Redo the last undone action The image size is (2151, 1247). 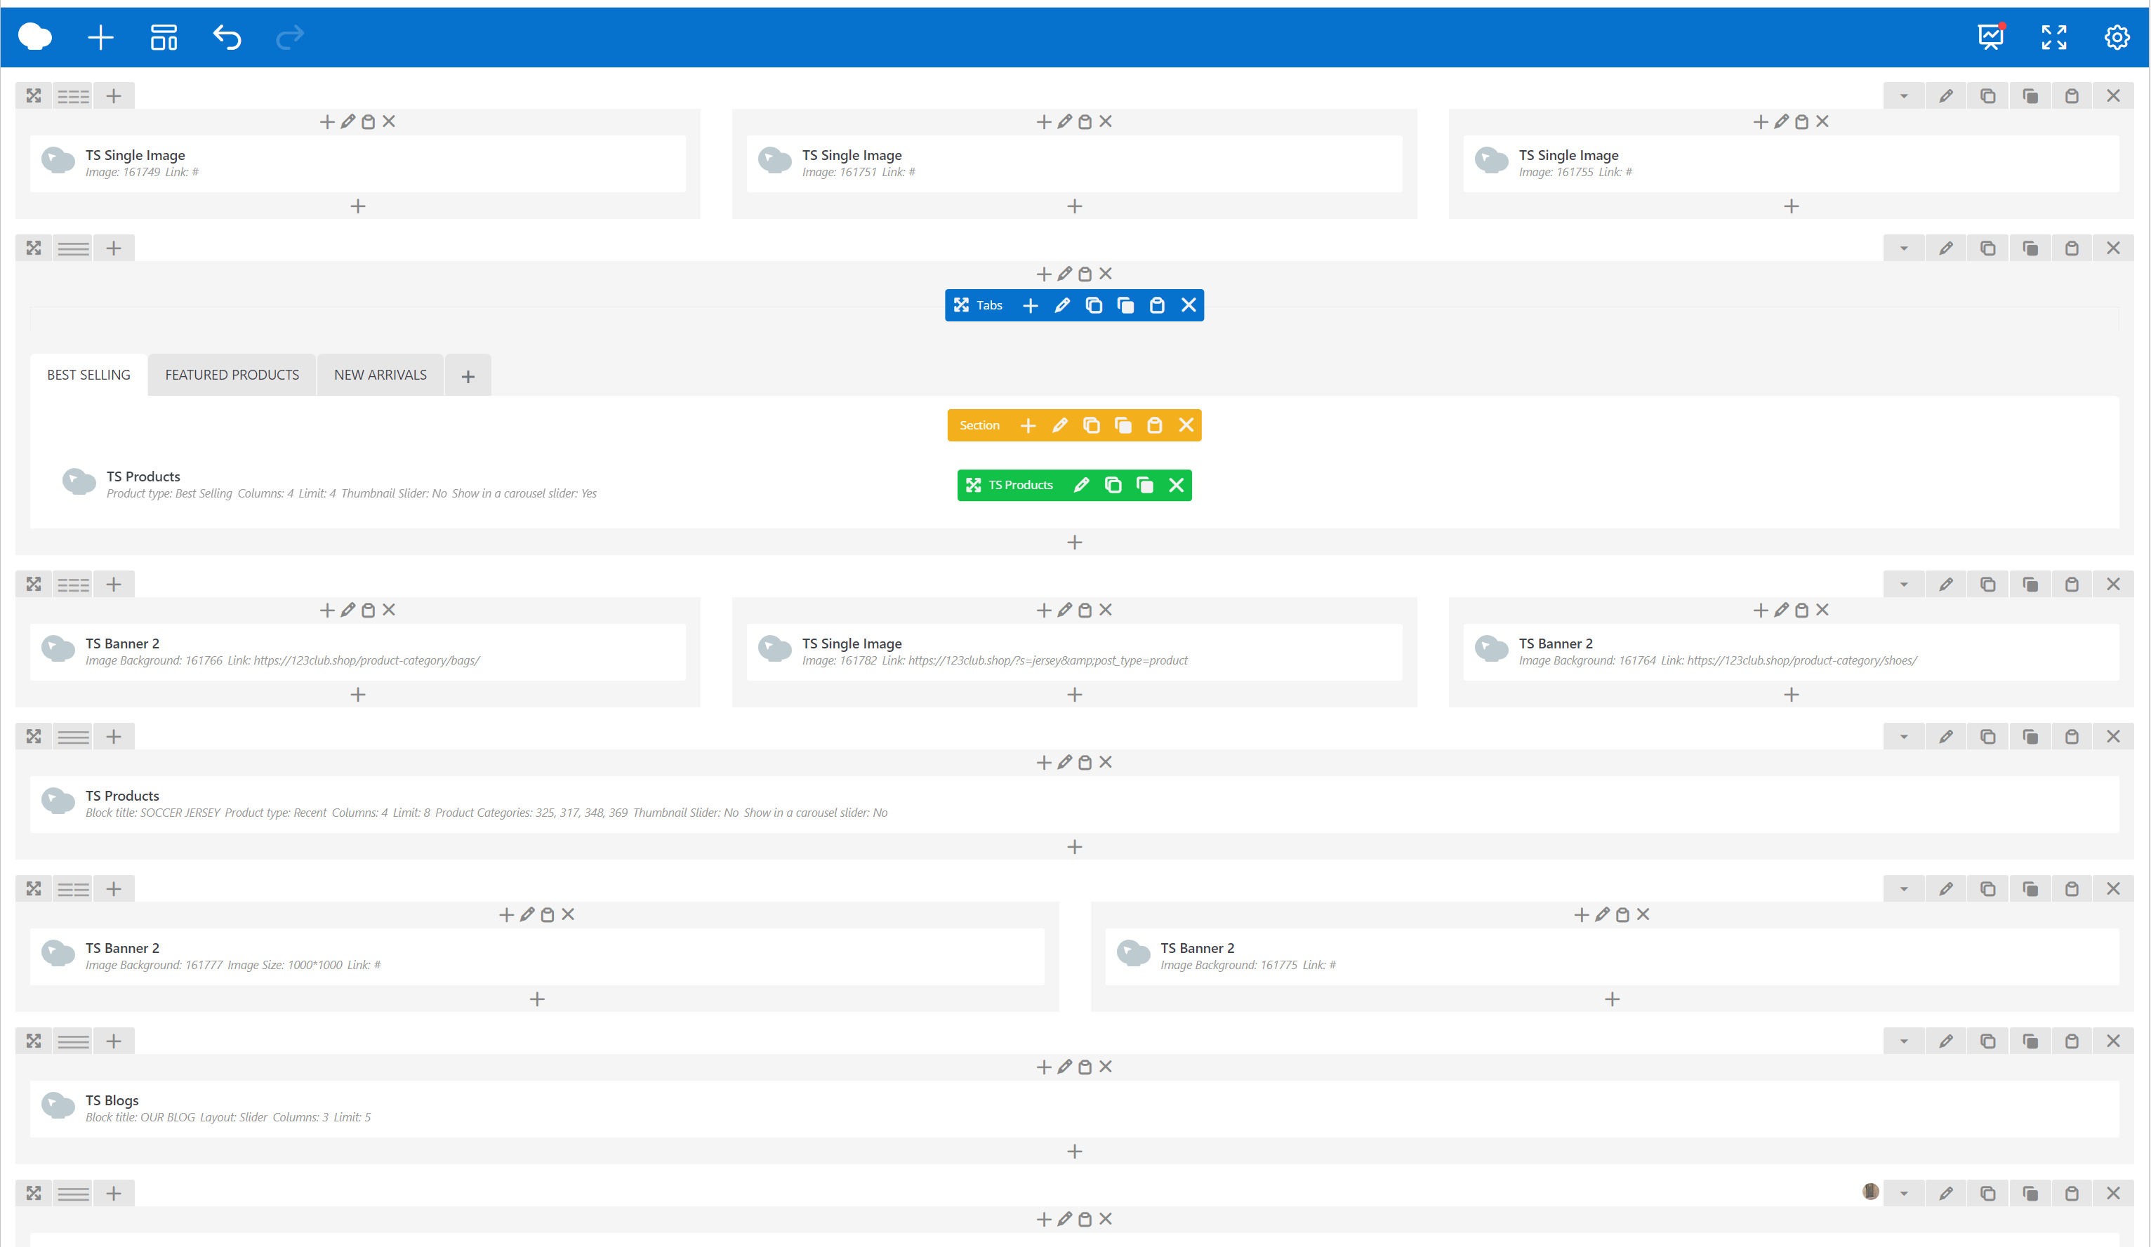click(289, 37)
